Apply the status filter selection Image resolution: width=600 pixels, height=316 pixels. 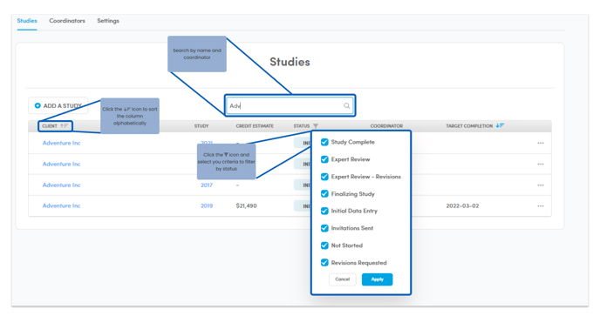click(x=377, y=279)
